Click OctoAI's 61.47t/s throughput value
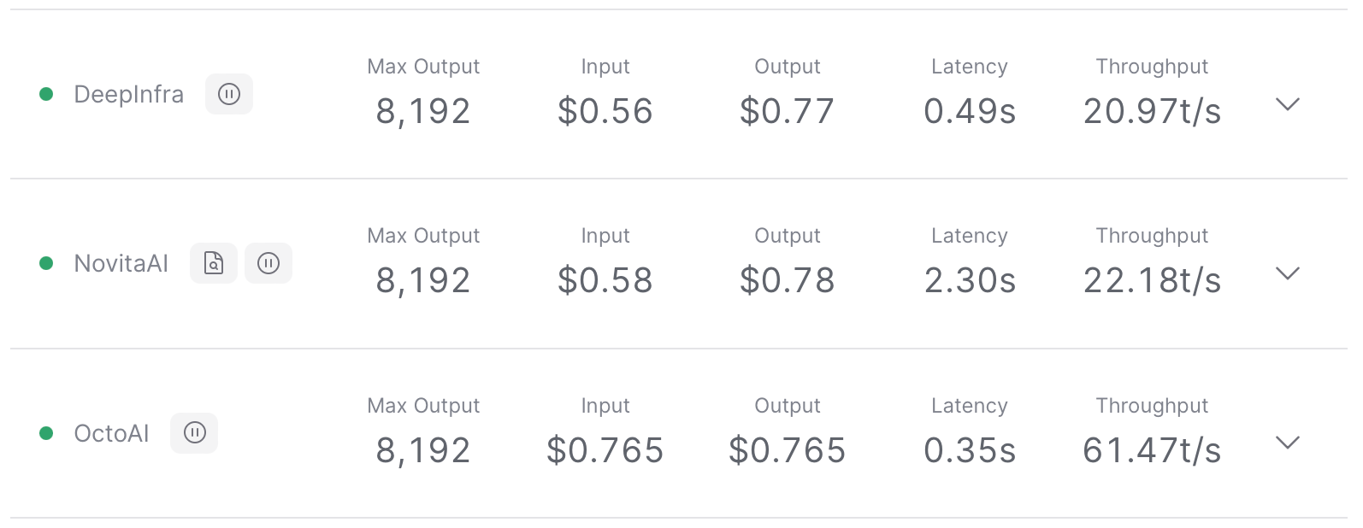1363x528 pixels. (1152, 450)
